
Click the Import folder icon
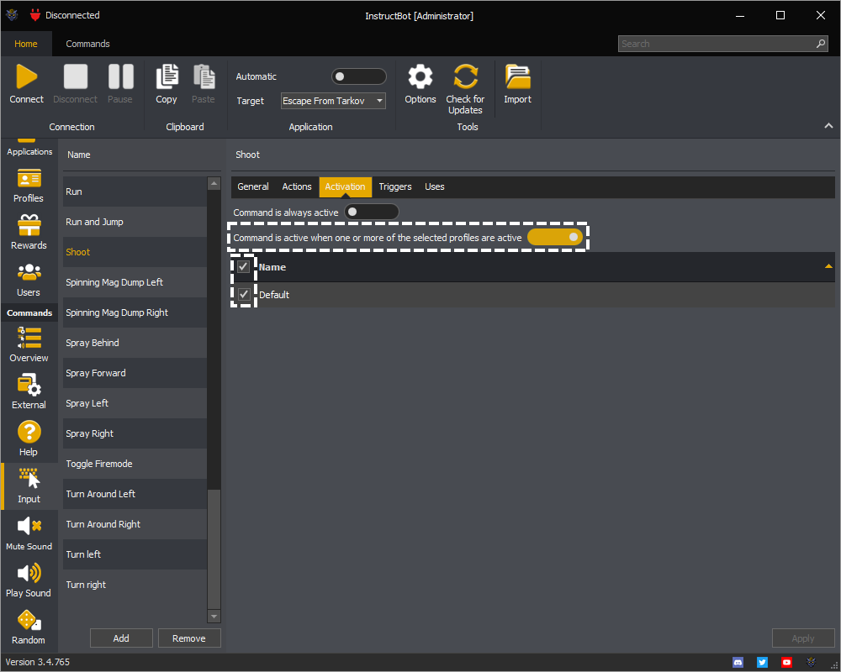pos(517,76)
